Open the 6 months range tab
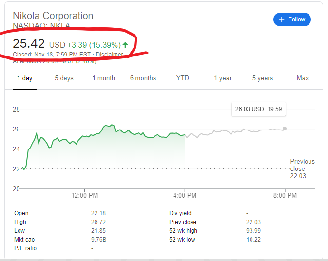The width and height of the screenshot is (328, 261). pos(143,78)
